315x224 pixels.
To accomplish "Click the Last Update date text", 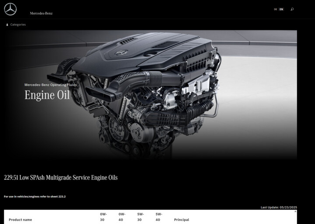I will click(278, 207).
